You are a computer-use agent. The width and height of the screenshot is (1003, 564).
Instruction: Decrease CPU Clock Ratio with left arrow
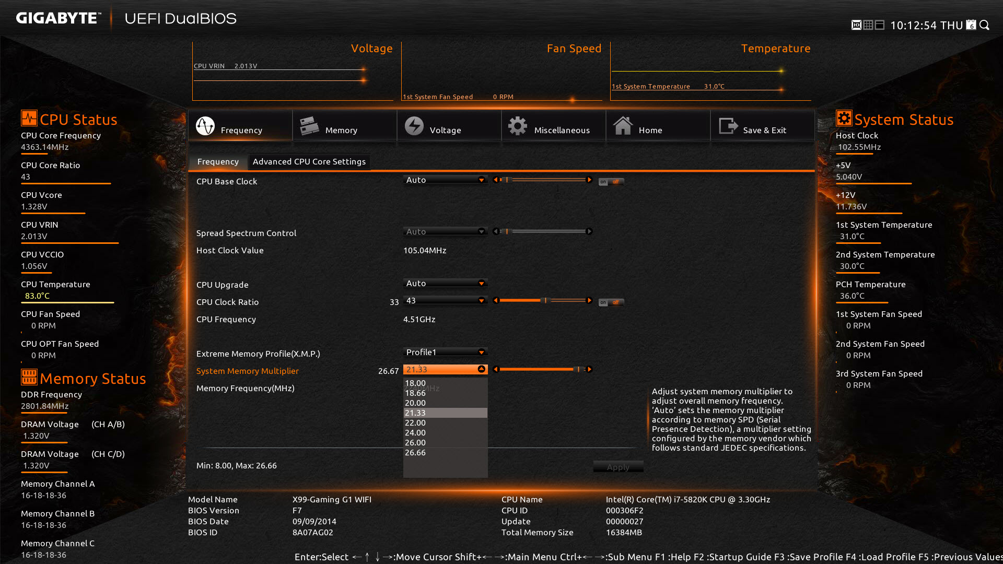tap(496, 300)
